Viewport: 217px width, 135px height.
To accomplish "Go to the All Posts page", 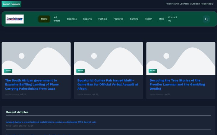I will tap(57, 19).
